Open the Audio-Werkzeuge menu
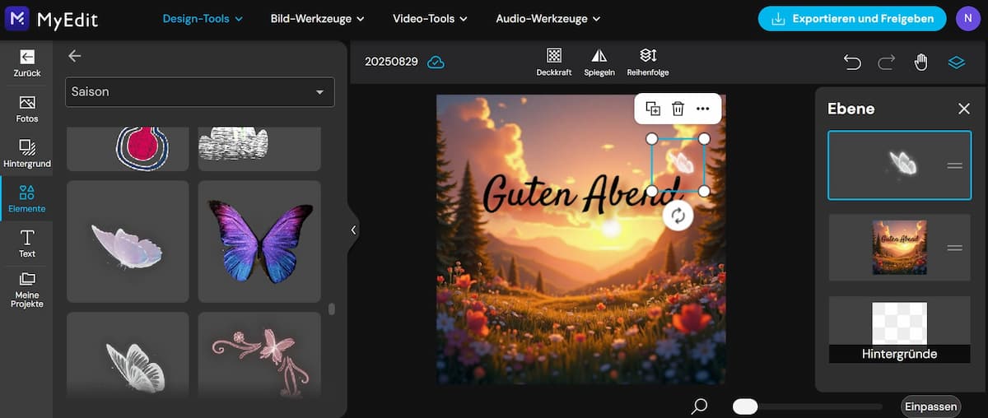 pos(548,18)
